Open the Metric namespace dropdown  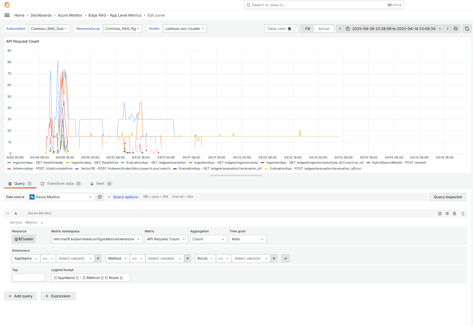(x=97, y=239)
